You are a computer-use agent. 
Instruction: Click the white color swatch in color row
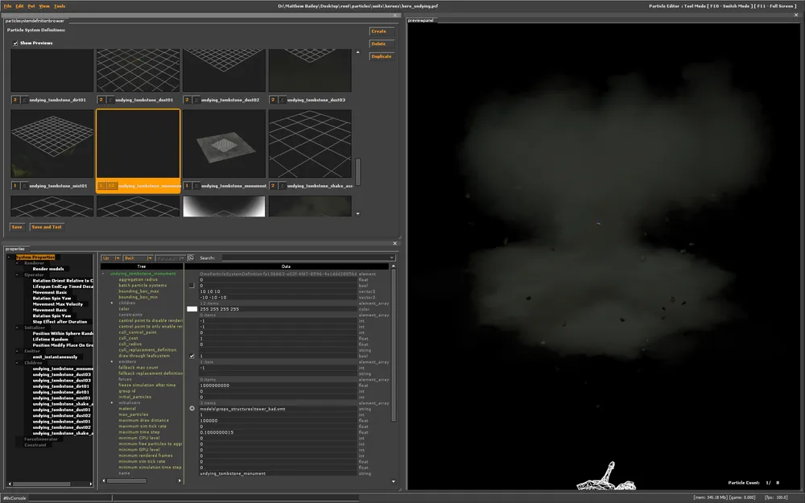[192, 308]
